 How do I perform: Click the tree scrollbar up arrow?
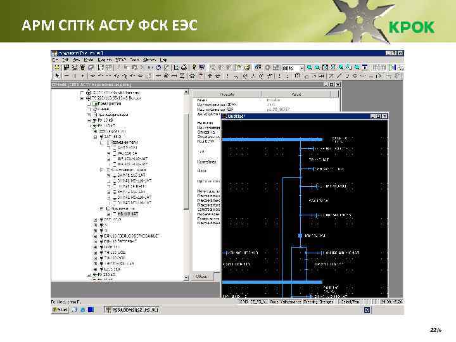click(x=186, y=92)
